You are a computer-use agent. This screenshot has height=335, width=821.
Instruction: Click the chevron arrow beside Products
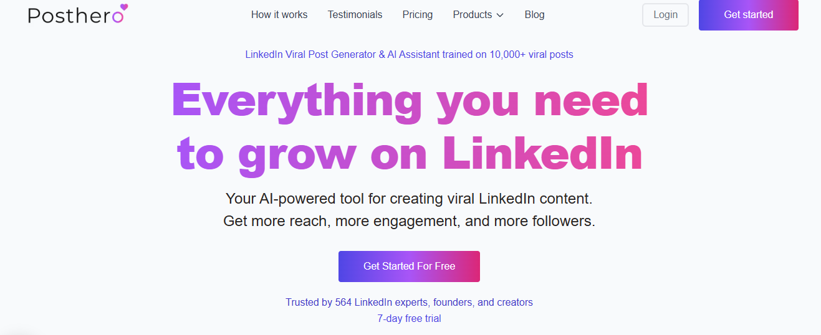click(x=500, y=15)
